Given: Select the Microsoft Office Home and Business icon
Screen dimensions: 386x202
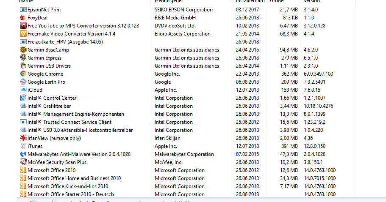Looking at the screenshot, I should click(23, 178).
